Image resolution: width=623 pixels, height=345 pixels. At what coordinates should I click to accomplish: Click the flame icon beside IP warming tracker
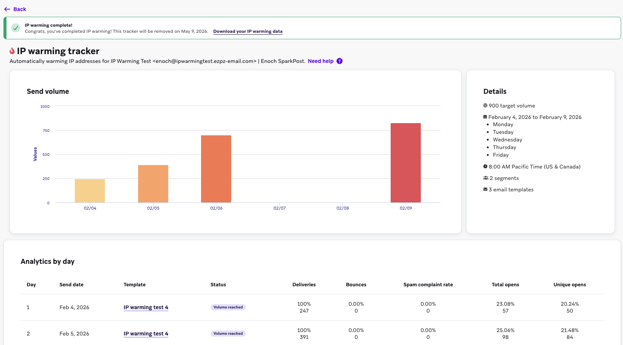coord(12,51)
